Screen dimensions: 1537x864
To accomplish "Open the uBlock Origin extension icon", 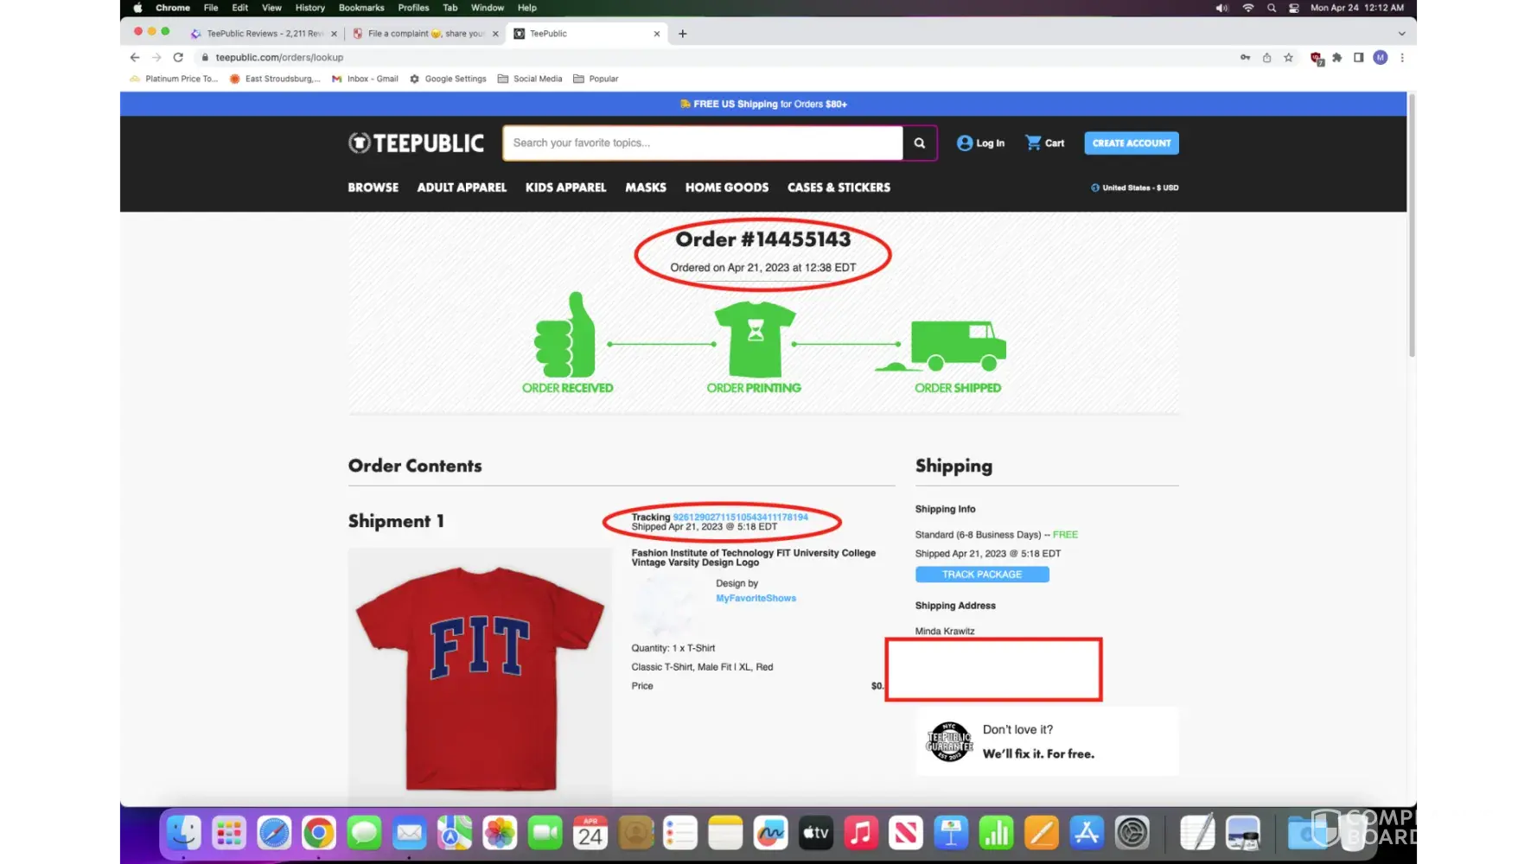I will (1317, 59).
